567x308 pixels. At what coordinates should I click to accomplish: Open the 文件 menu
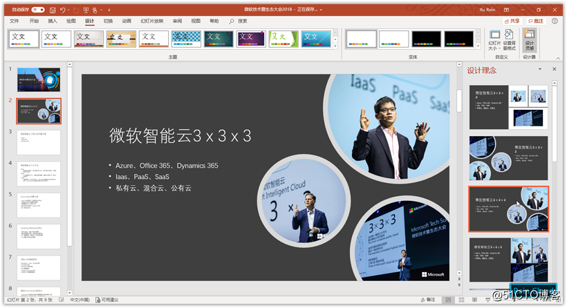14,21
